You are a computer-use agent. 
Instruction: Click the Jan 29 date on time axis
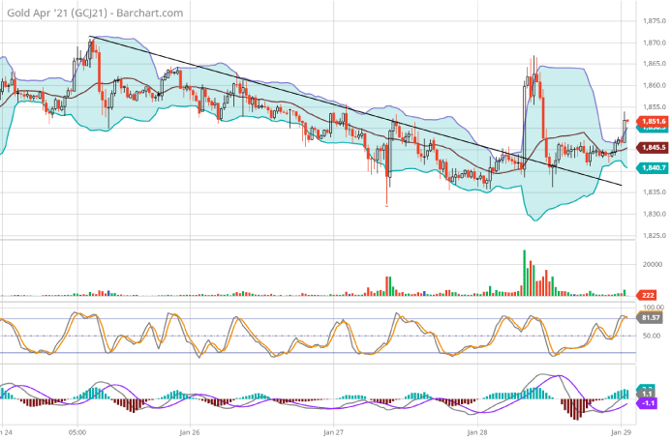click(x=622, y=433)
